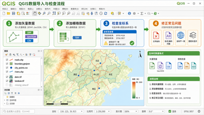Screen dimensions: 204x115
Task: Open the dropdown arrow beside the pencil icon
Action: [123, 13]
